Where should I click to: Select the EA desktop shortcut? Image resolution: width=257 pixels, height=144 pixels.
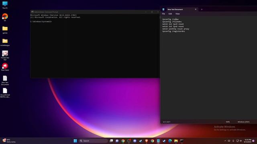pyautogui.click(x=5, y=17)
